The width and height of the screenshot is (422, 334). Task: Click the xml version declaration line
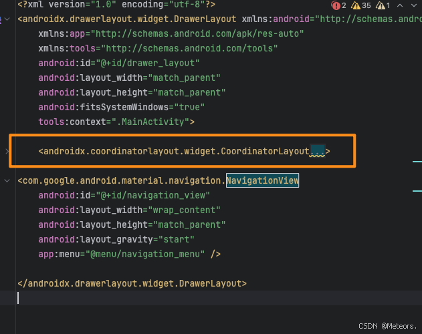coord(116,5)
